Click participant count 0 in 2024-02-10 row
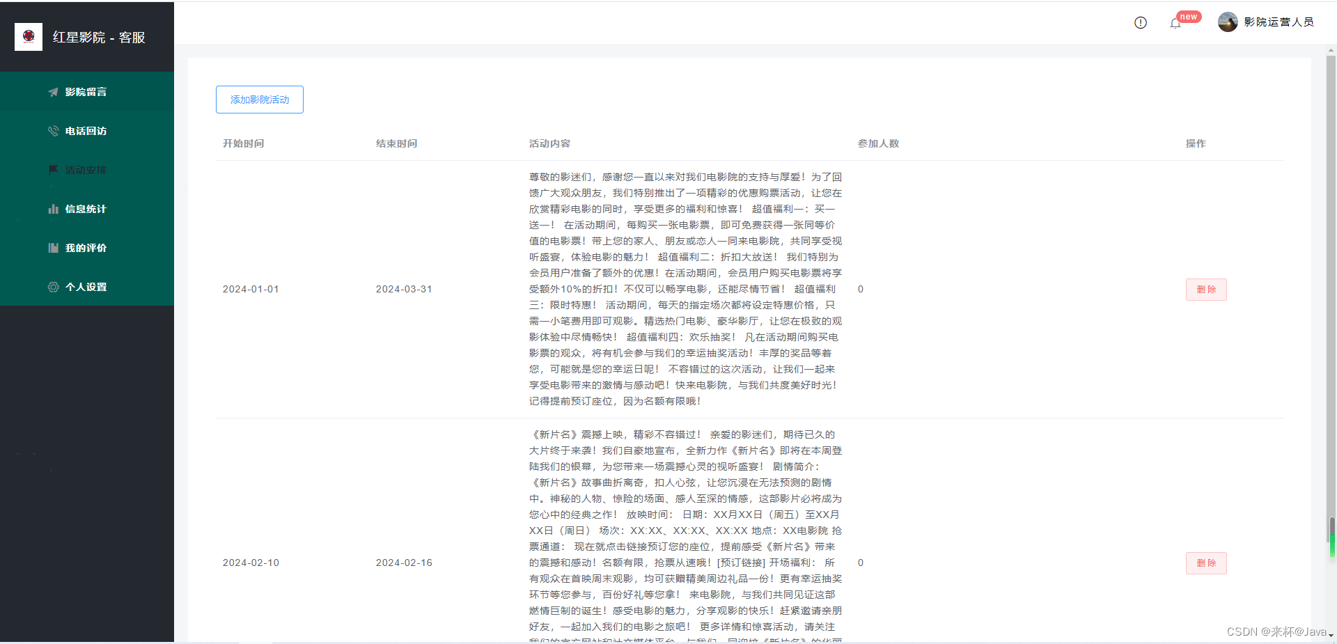 861,563
